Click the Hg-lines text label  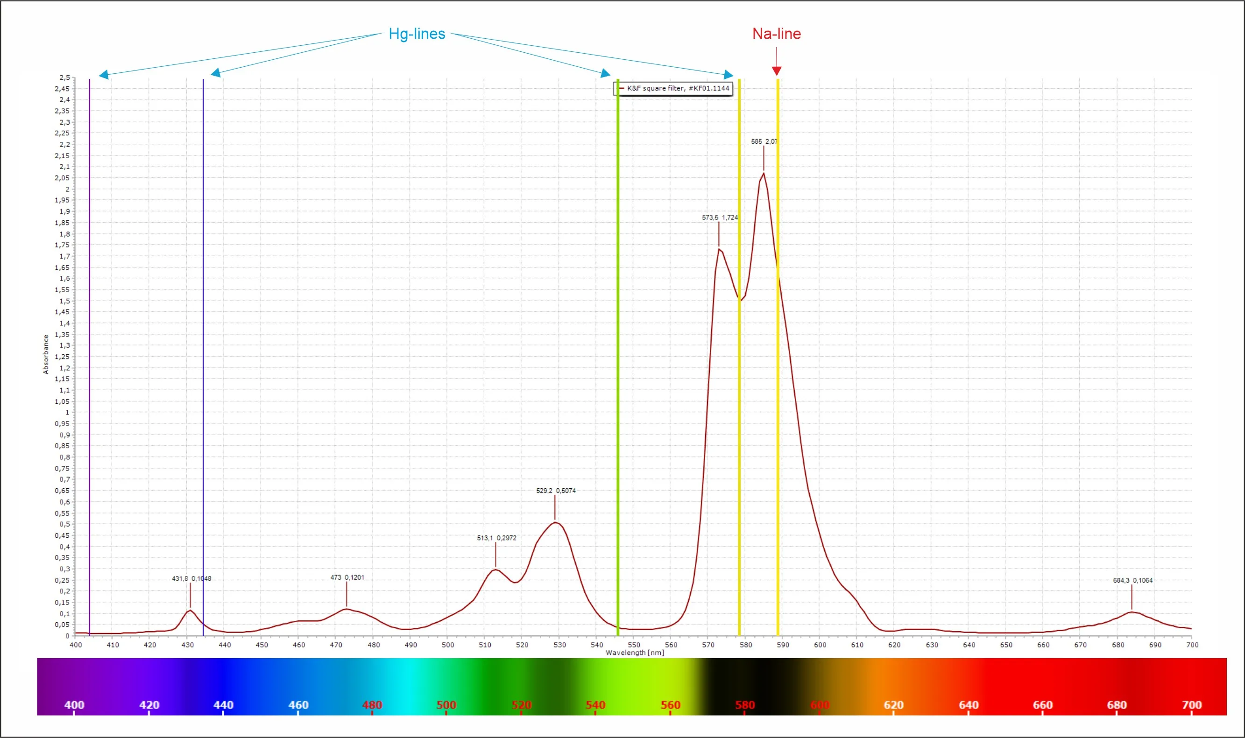[417, 34]
